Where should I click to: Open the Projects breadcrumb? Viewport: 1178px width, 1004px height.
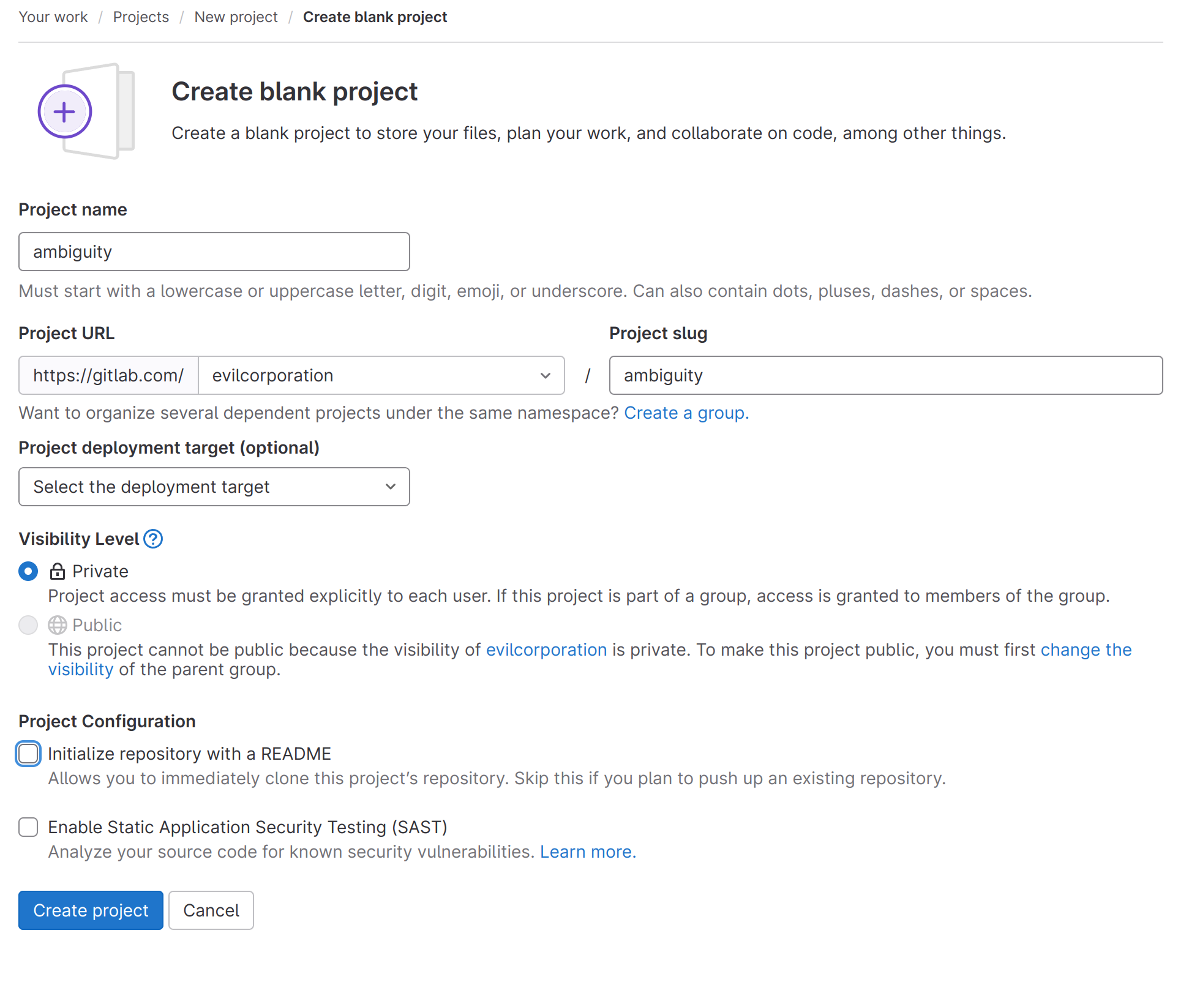click(x=141, y=17)
